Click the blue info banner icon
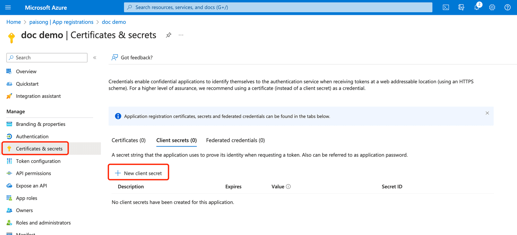 coord(118,116)
